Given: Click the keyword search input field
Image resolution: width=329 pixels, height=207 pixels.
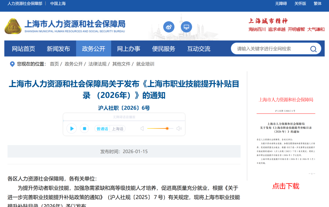Looking at the screenshot, I should (x=268, y=49).
